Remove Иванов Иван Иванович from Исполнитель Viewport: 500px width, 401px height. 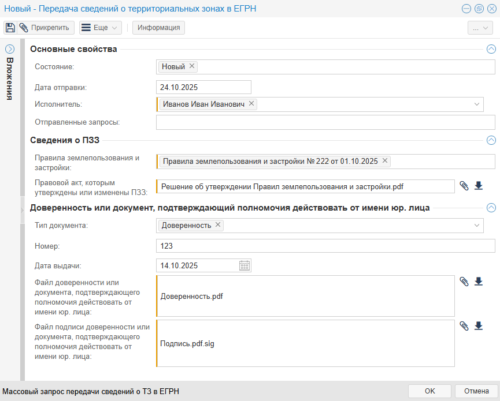click(251, 104)
